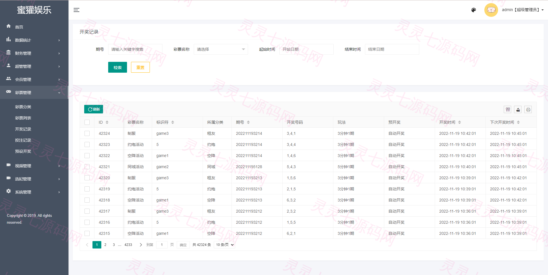This screenshot has width=548, height=275.
Task: Click the print table icon
Action: (x=528, y=109)
